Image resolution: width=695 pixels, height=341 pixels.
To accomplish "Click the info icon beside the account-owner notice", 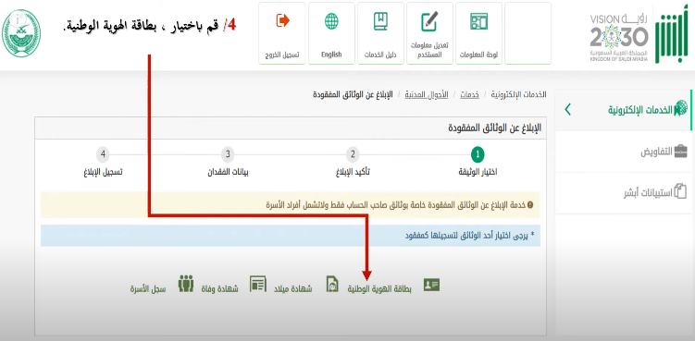I will click(530, 204).
